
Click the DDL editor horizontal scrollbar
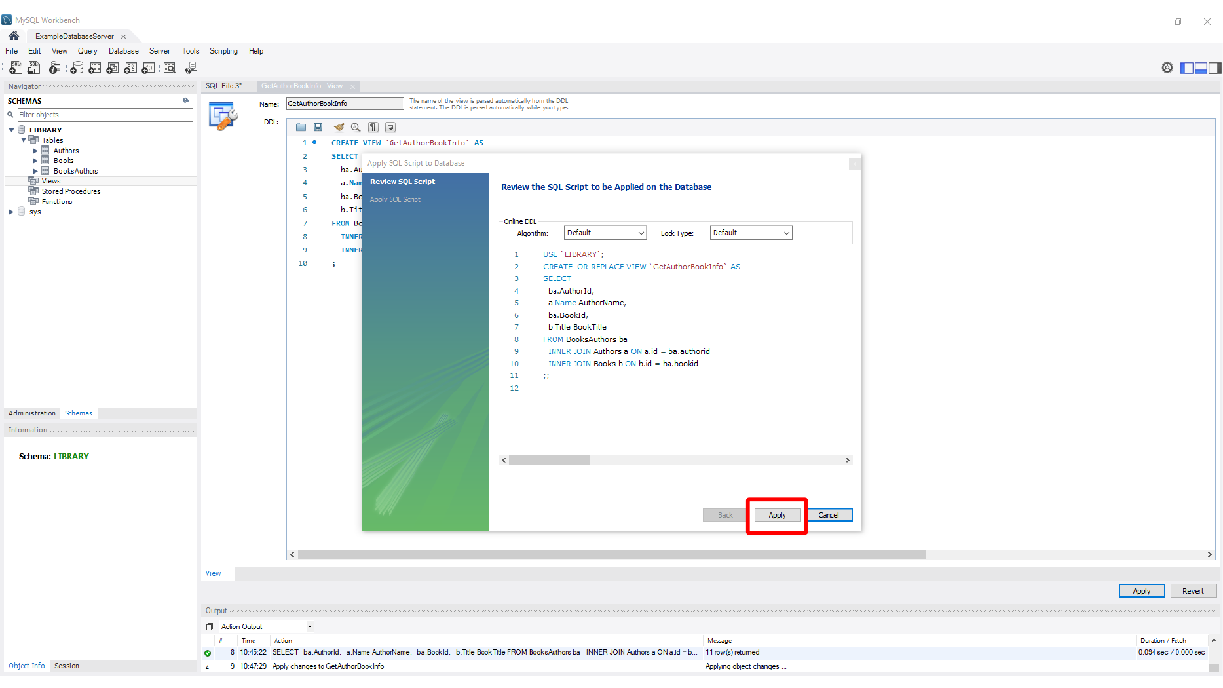pyautogui.click(x=611, y=554)
